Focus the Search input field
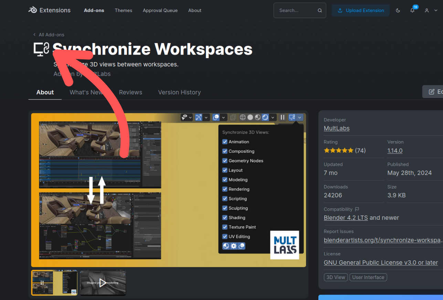The image size is (443, 300). coord(300,11)
